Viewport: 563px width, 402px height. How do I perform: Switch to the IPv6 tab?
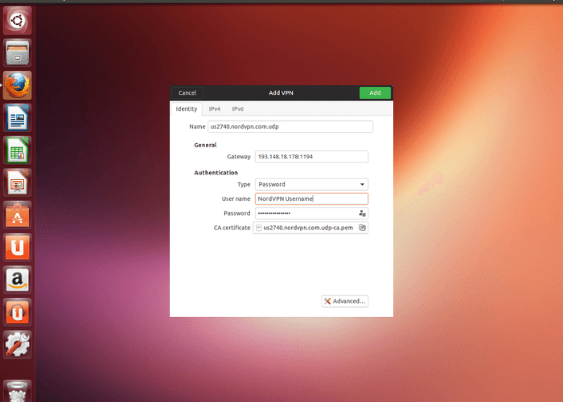click(238, 109)
